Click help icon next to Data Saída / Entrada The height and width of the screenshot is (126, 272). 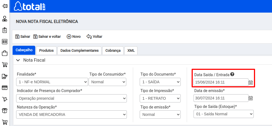point(232,75)
